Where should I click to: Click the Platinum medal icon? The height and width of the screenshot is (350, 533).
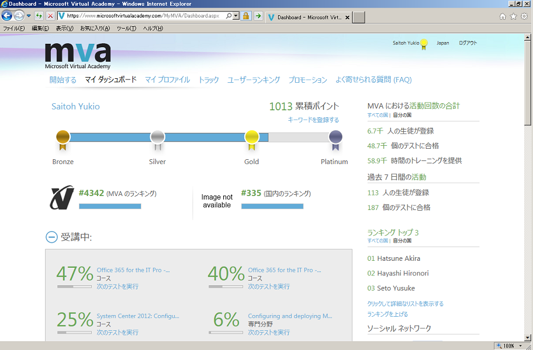click(335, 138)
